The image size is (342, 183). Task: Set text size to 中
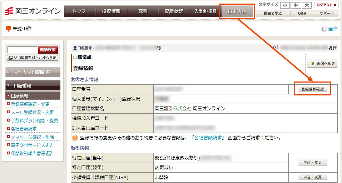coord(296,5)
